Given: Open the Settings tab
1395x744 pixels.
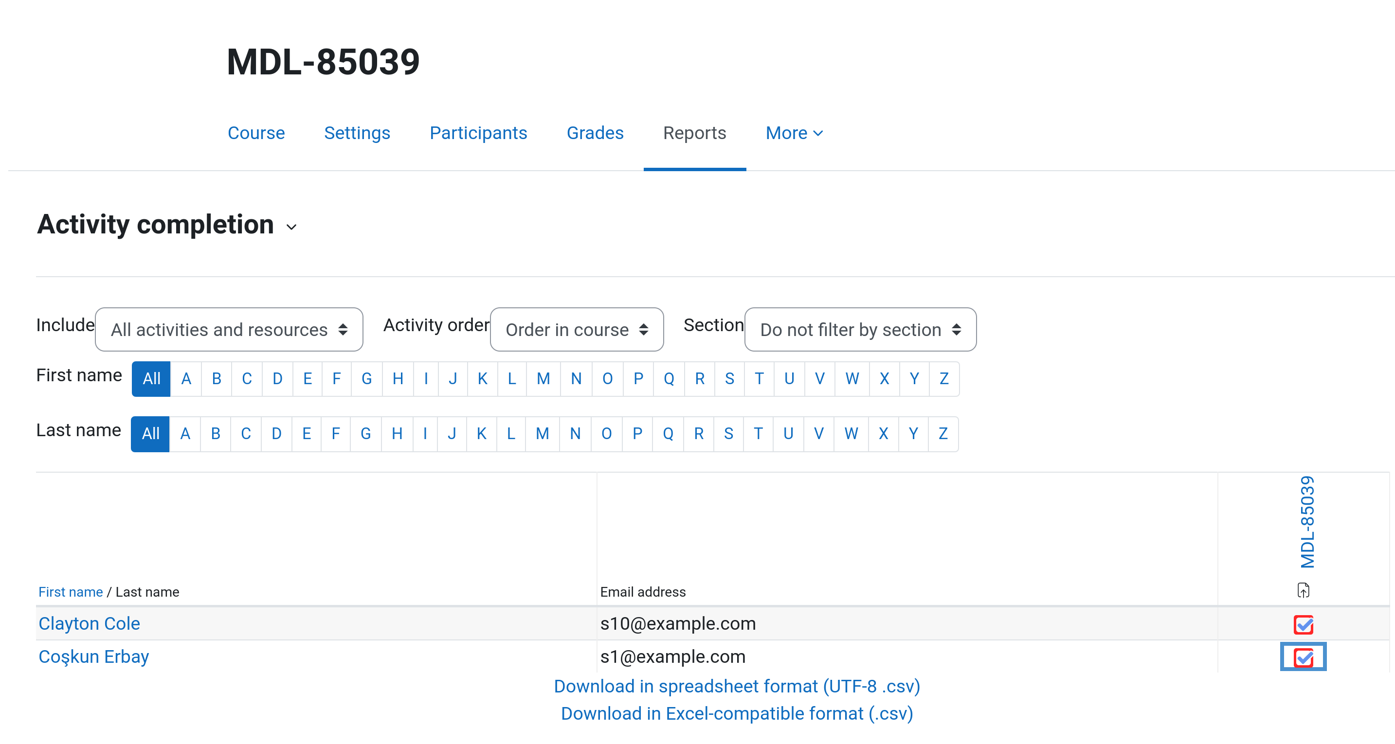Looking at the screenshot, I should click(357, 133).
